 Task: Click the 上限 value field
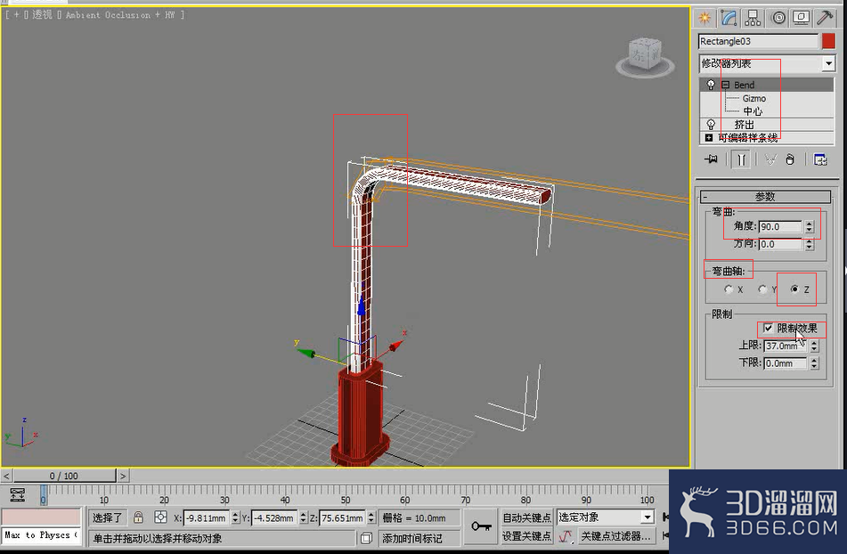click(x=786, y=346)
